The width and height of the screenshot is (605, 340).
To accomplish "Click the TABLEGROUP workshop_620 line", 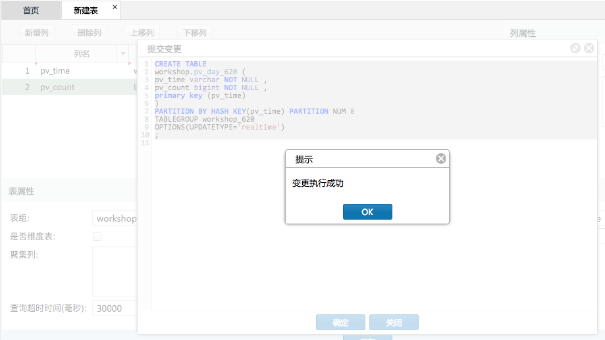I will [x=205, y=119].
